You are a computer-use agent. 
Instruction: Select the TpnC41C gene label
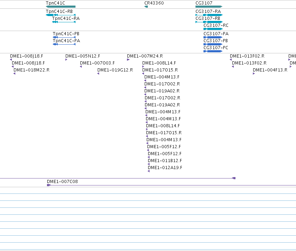coord(55,3)
